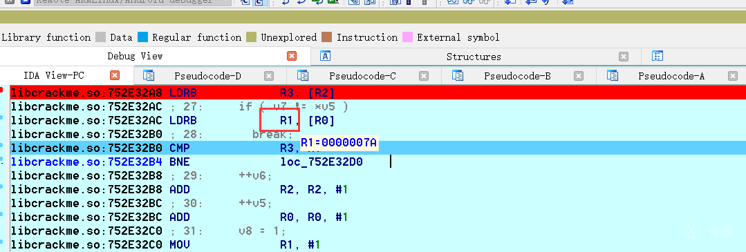Click the Regular function blue swatch
Image resolution: width=746 pixels, height=252 pixels.
[x=142, y=37]
